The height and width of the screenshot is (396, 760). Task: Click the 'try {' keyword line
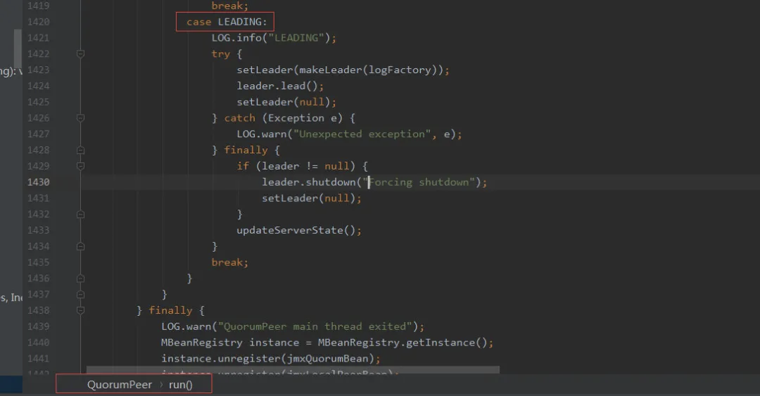pos(227,53)
